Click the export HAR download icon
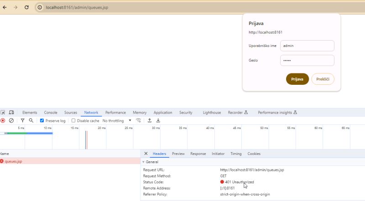 pyautogui.click(x=158, y=120)
